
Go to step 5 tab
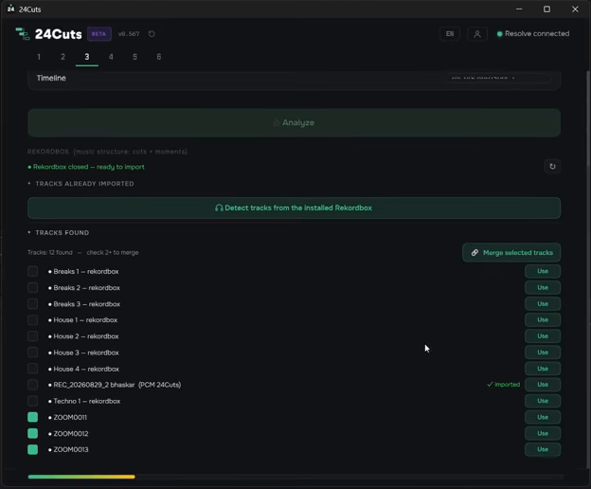[134, 57]
